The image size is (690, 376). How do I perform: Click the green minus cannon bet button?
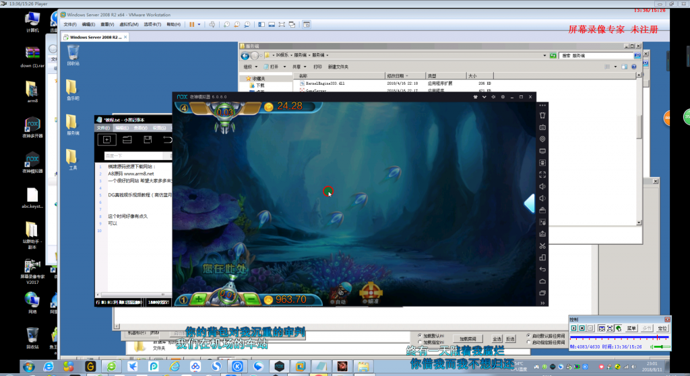252,299
